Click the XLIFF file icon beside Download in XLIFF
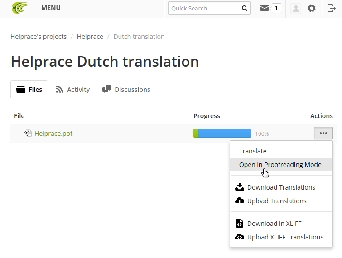This screenshot has height=258, width=342. [x=240, y=223]
